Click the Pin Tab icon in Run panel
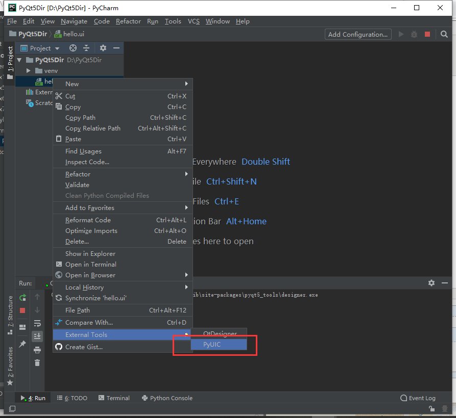Image resolution: width=456 pixels, height=418 pixels. pos(22,344)
